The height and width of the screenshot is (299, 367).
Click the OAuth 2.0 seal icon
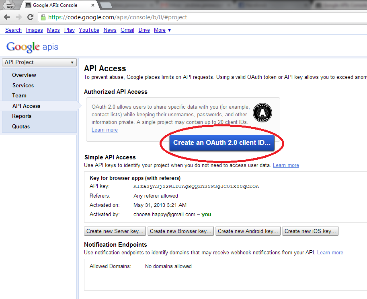click(262, 113)
